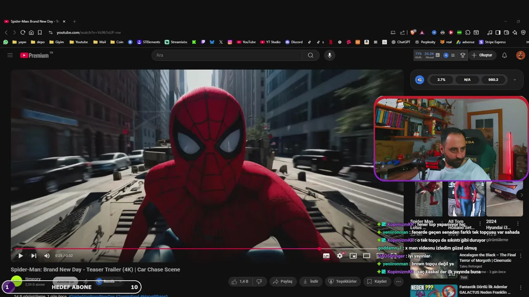Screen dimensions: 529x297
Task: Go back in browser history
Action: [6, 32]
